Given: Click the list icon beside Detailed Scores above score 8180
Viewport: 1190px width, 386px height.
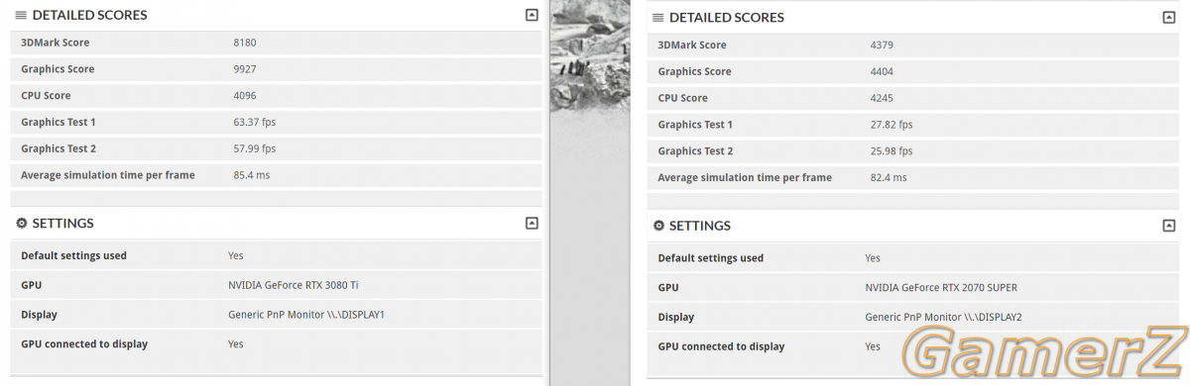Looking at the screenshot, I should click(x=21, y=16).
